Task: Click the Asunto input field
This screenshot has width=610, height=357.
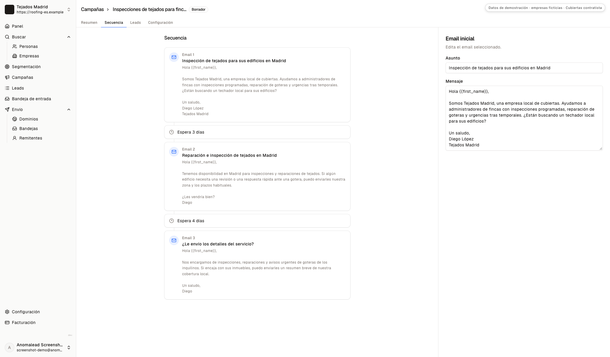Action: [x=524, y=68]
